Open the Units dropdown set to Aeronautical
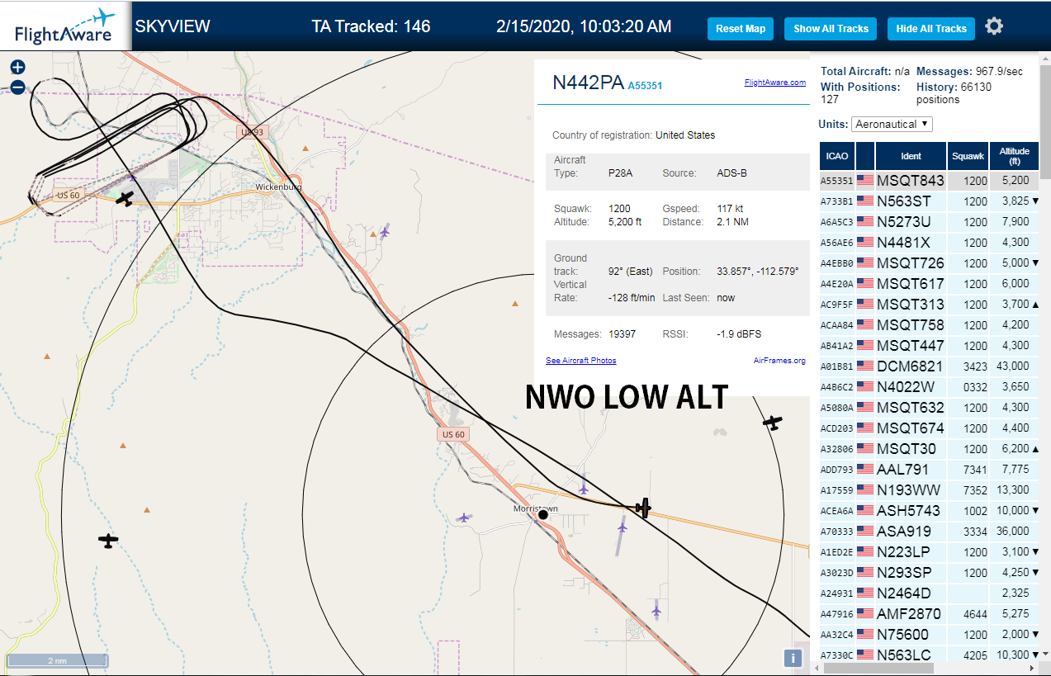 pos(892,124)
